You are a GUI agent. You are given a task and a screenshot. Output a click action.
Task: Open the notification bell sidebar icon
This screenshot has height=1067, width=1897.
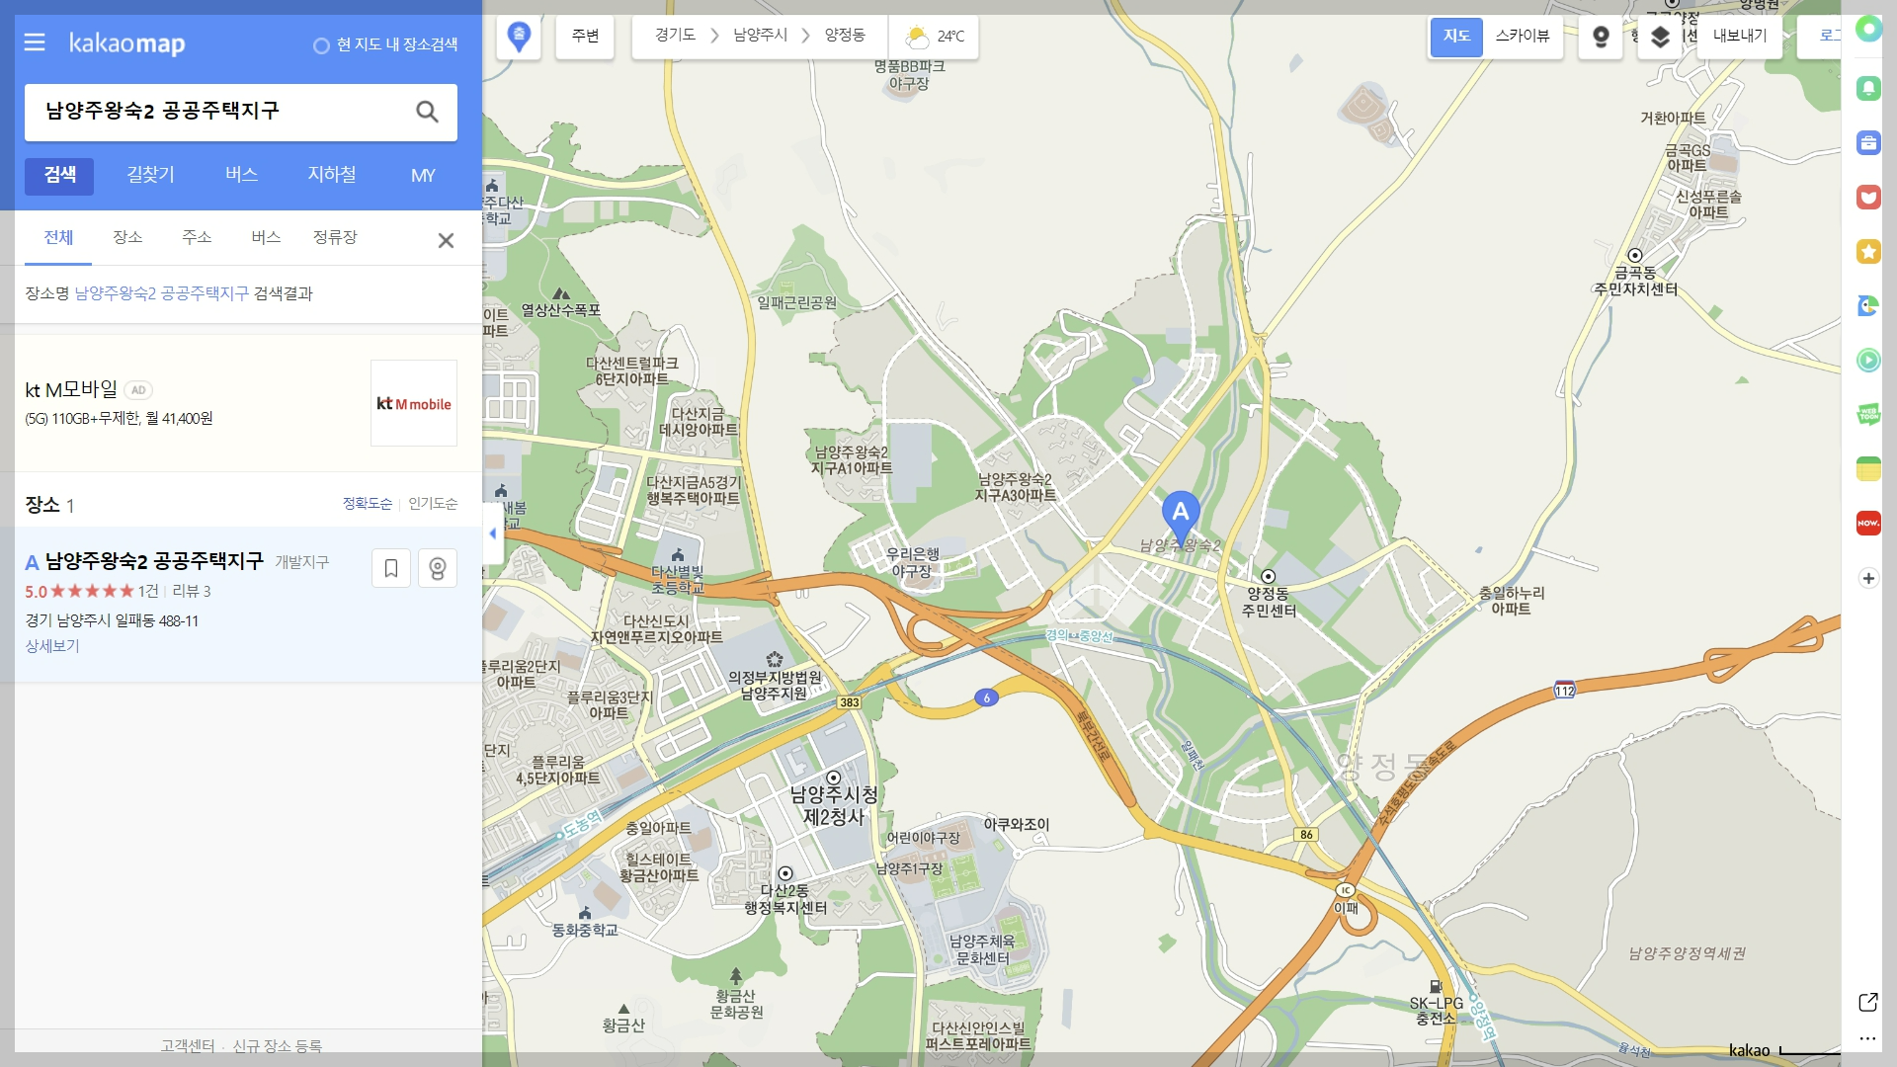point(1868,88)
